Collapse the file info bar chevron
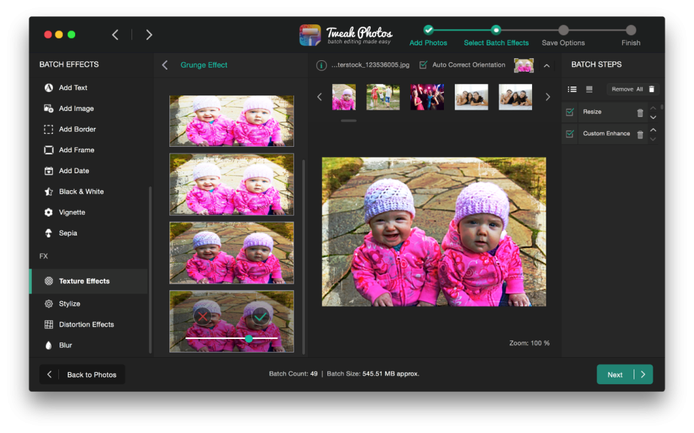The height and width of the screenshot is (433, 694). 546,66
